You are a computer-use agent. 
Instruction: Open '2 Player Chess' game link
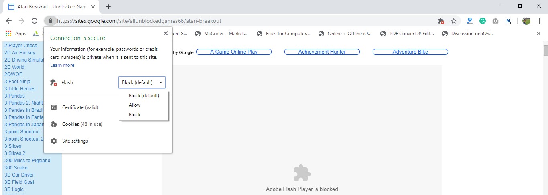tap(21, 46)
